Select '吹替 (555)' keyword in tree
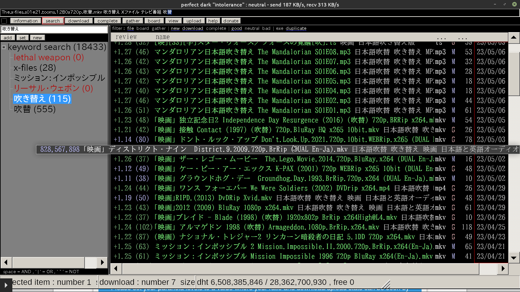Image resolution: width=520 pixels, height=292 pixels. point(35,109)
